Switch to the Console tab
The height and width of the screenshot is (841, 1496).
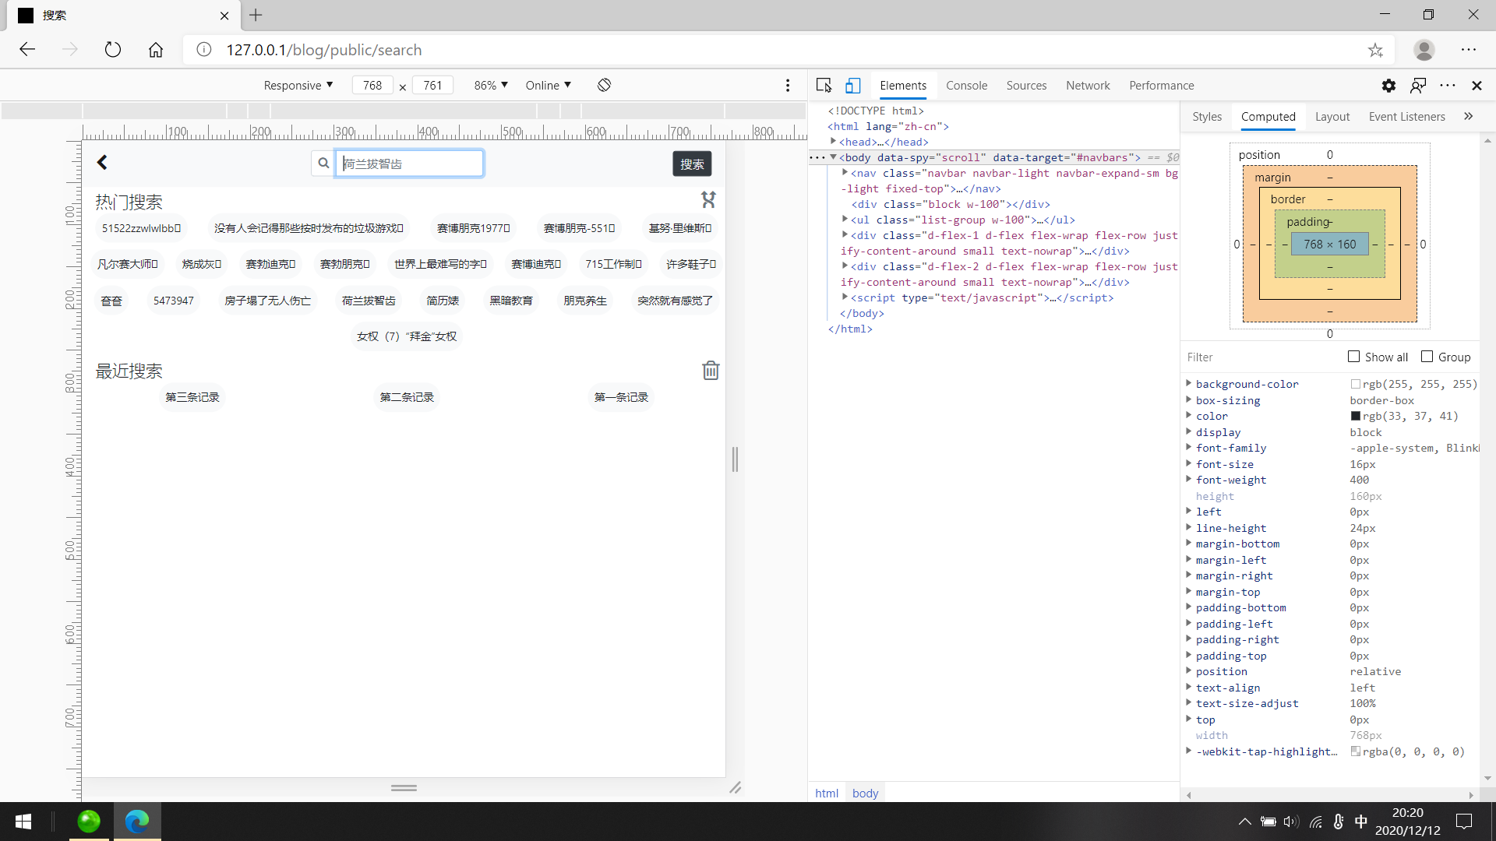[x=966, y=86]
